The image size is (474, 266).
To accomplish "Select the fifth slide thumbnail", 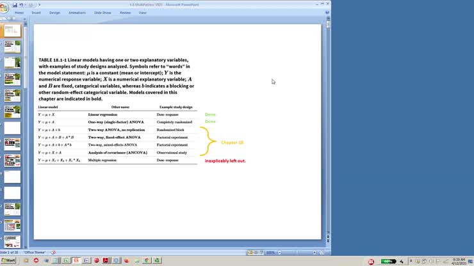I will (x=12, y=95).
